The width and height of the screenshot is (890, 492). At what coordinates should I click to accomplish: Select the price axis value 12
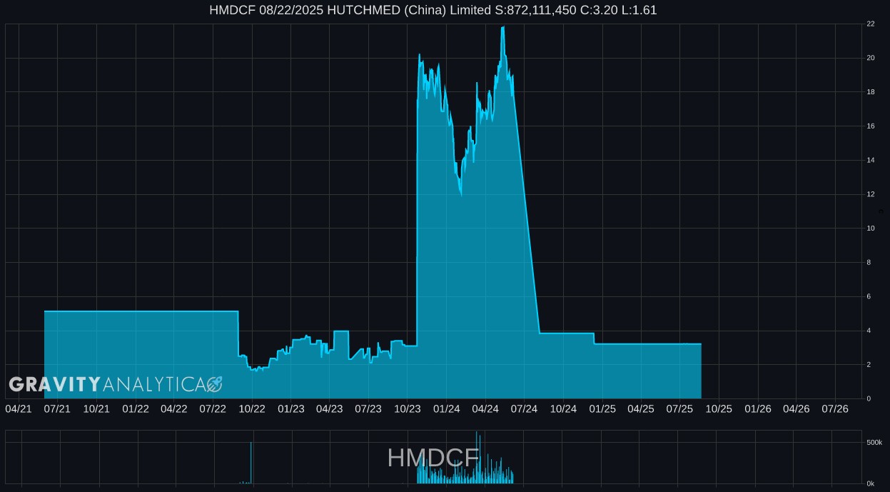point(871,194)
